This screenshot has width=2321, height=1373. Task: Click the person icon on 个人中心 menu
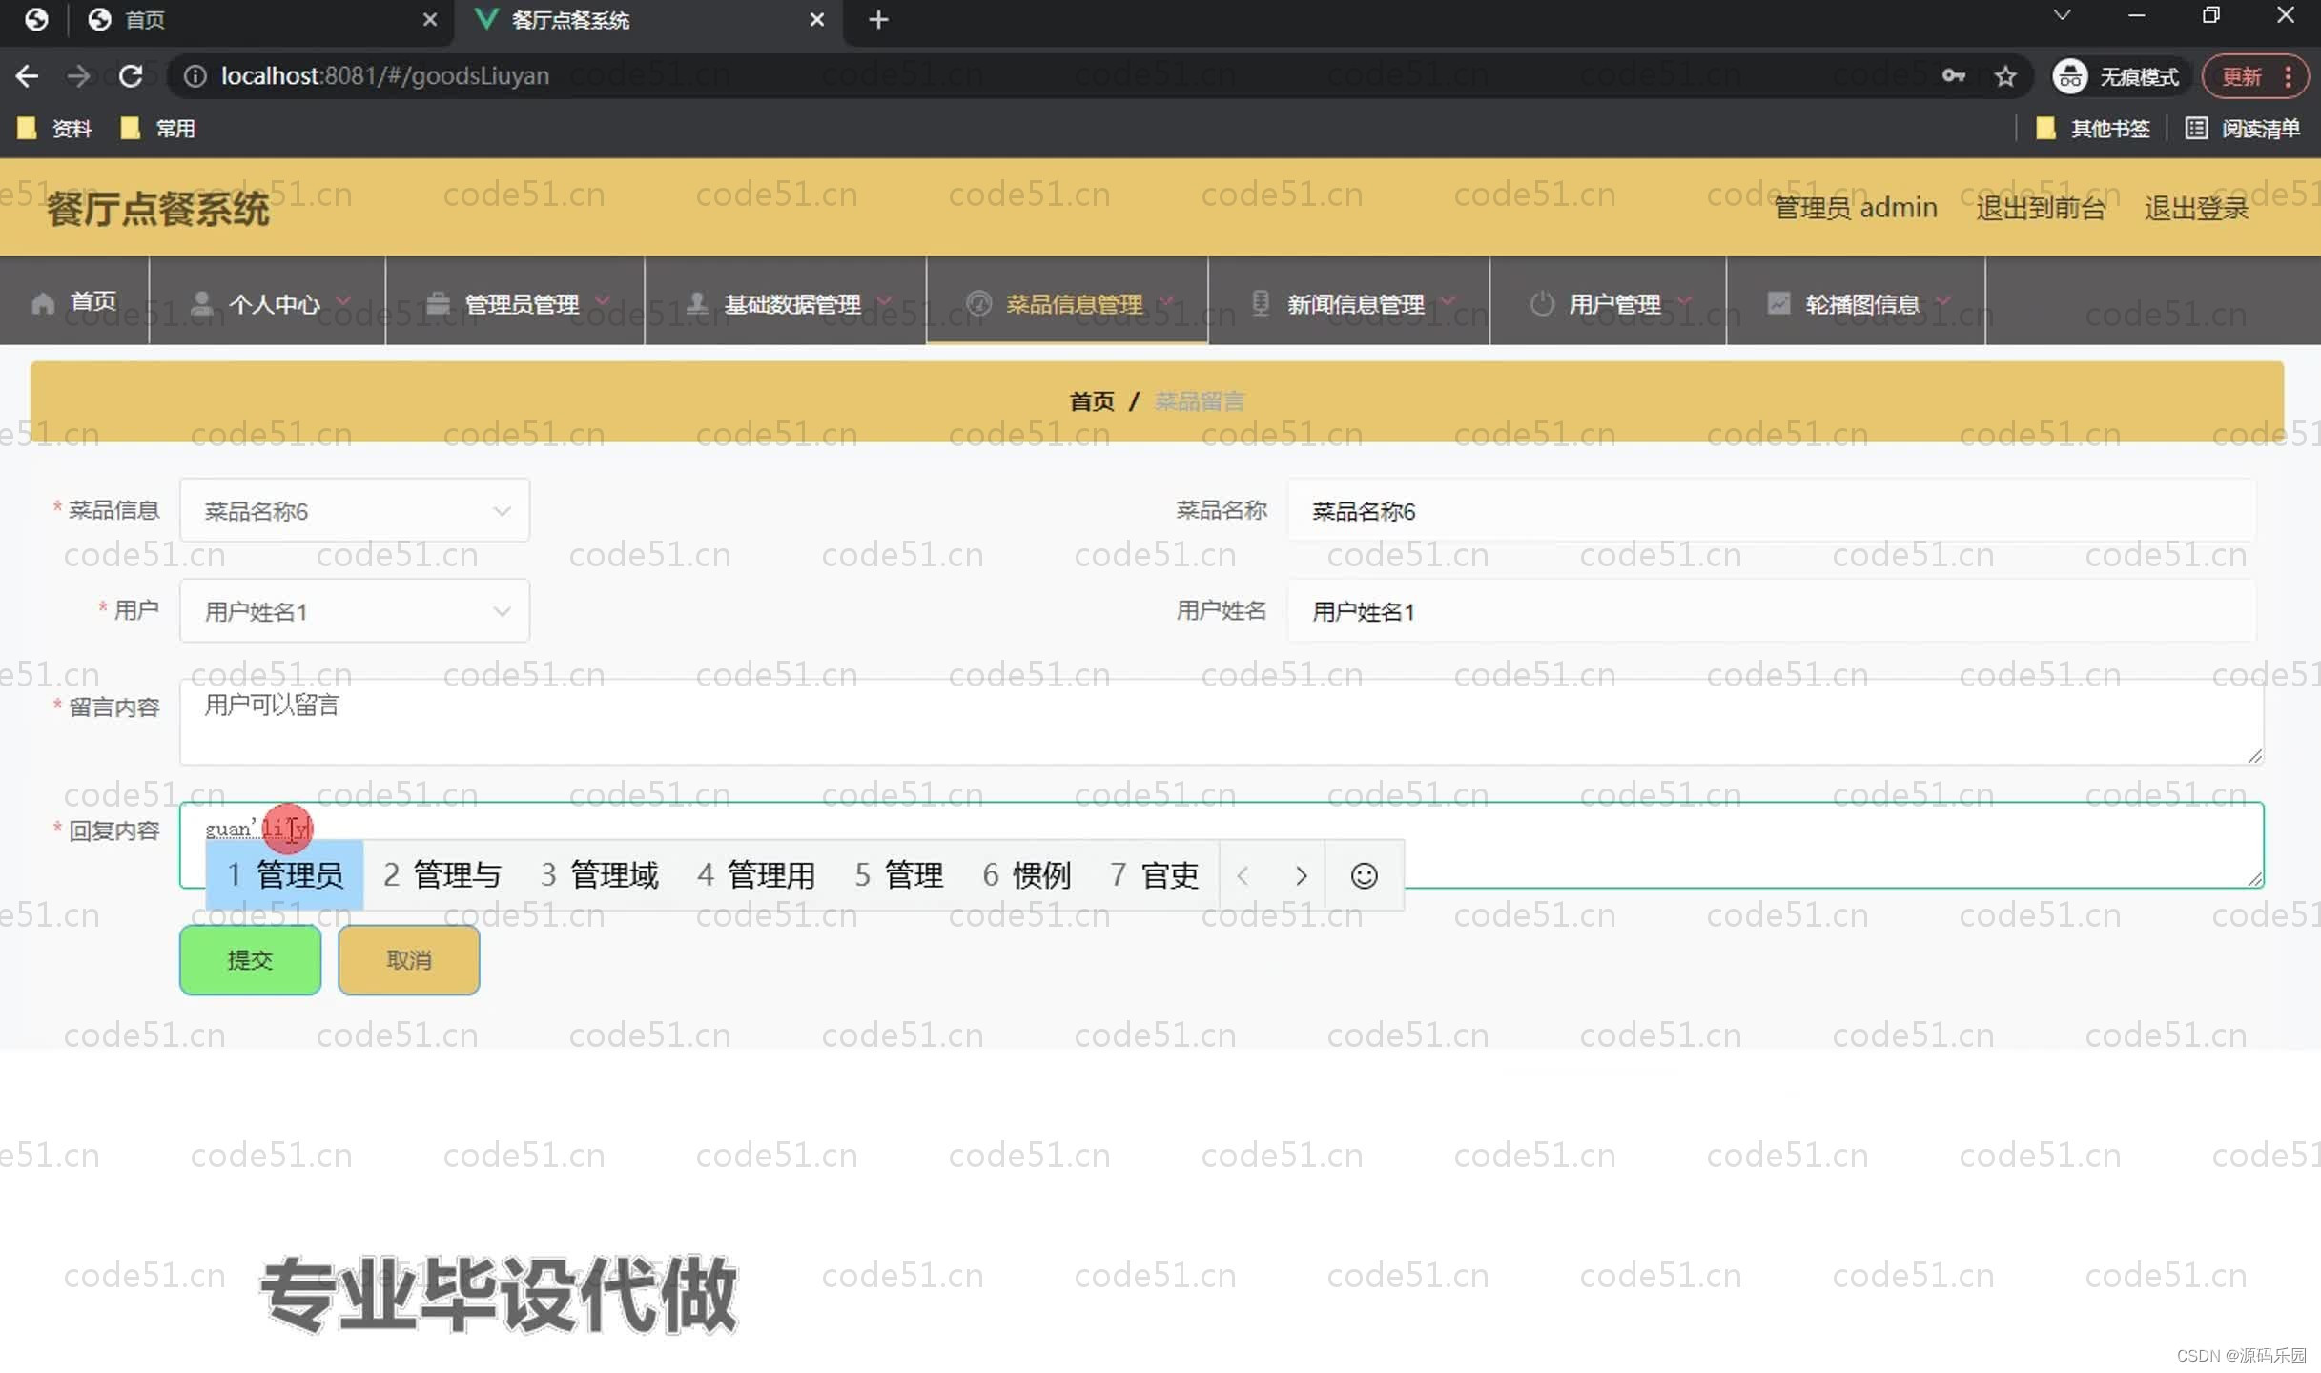click(200, 302)
